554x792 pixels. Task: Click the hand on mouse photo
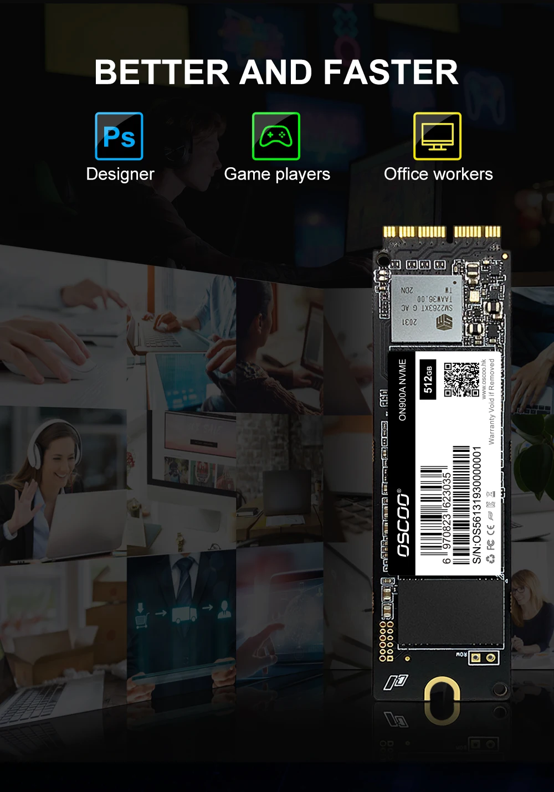64,327
